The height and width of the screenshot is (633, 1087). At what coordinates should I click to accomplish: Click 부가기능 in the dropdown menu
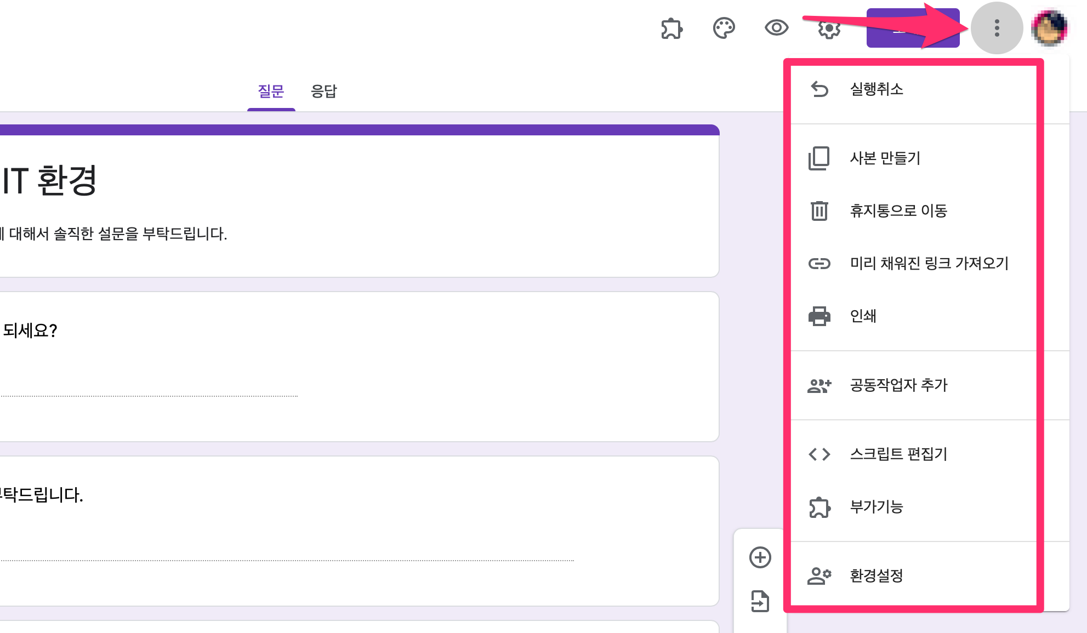pyautogui.click(x=876, y=507)
